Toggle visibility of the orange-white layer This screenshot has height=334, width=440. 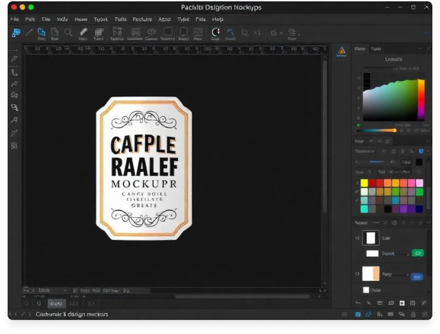[355, 273]
